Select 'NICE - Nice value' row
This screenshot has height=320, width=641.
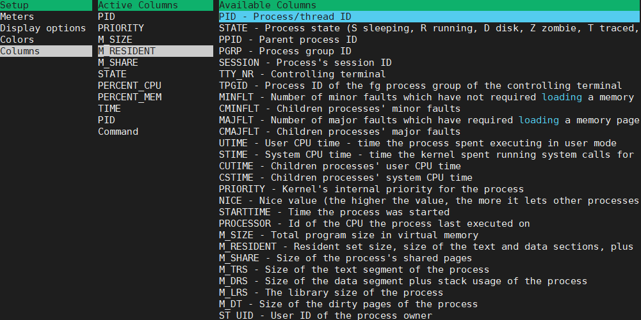(430, 201)
